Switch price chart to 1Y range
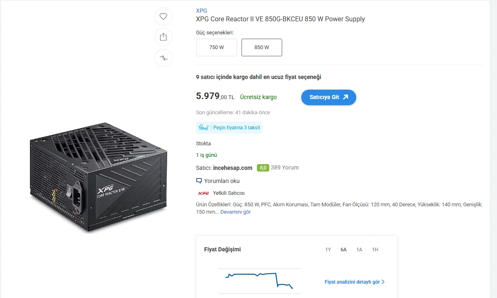Screen dimensions: 497x298 [328, 250]
